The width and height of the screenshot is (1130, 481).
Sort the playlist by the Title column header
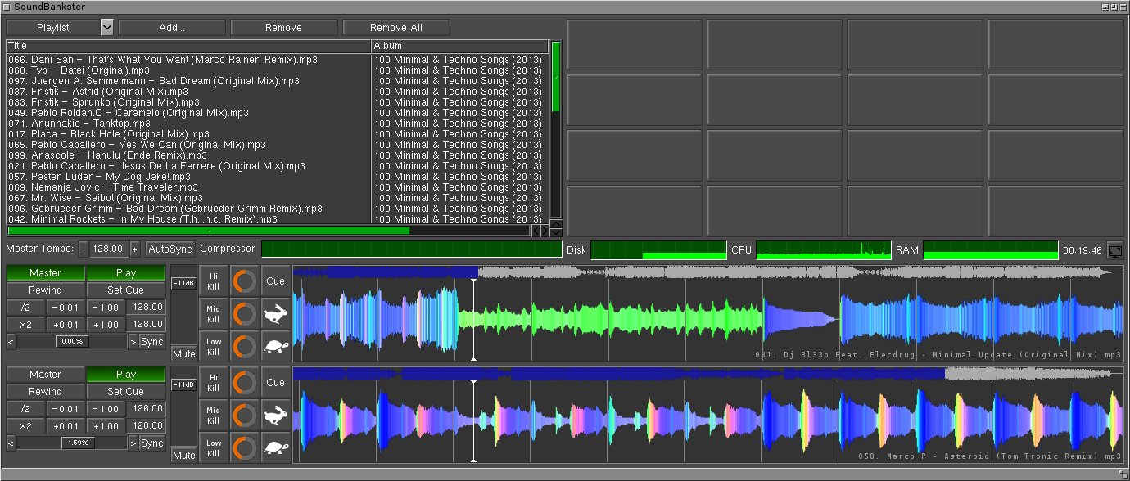(x=188, y=46)
